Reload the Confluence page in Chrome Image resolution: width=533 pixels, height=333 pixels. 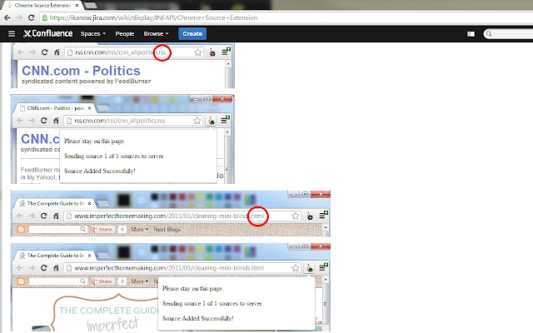coord(32,17)
